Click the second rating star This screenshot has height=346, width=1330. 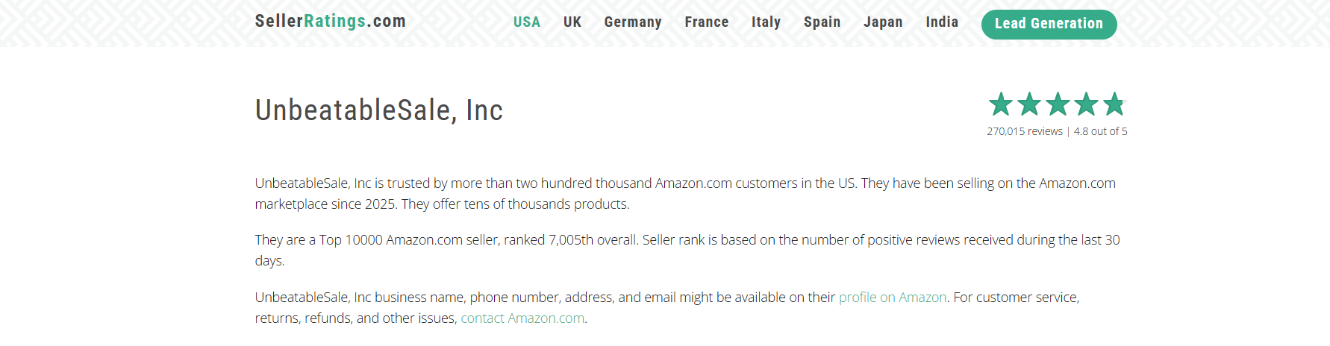(1029, 104)
